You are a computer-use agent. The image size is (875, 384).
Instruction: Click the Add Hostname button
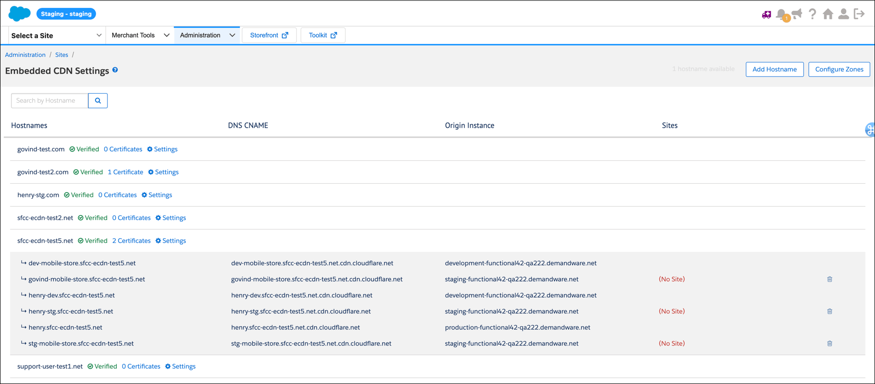[774, 69]
